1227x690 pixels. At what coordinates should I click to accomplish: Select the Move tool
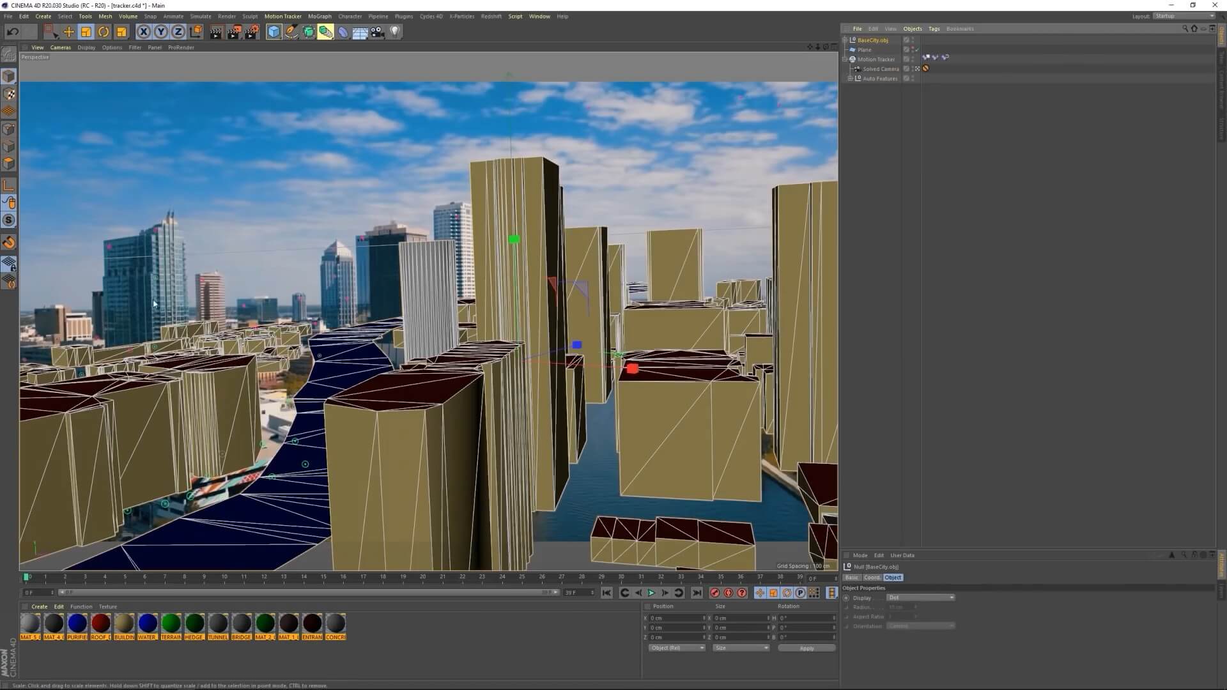pos(68,32)
